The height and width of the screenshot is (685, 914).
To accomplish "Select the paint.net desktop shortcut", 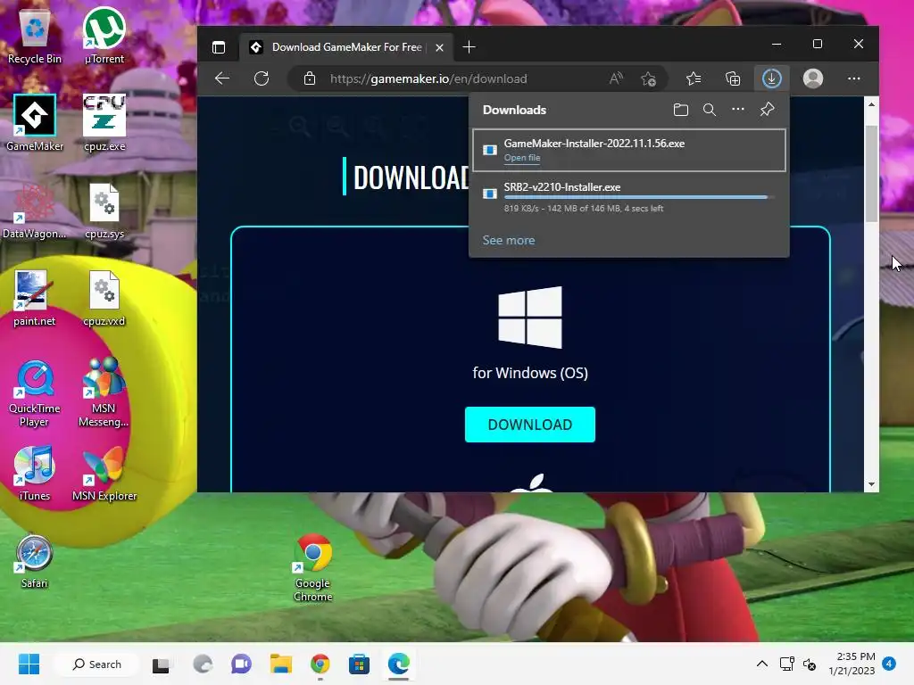I will (x=35, y=298).
